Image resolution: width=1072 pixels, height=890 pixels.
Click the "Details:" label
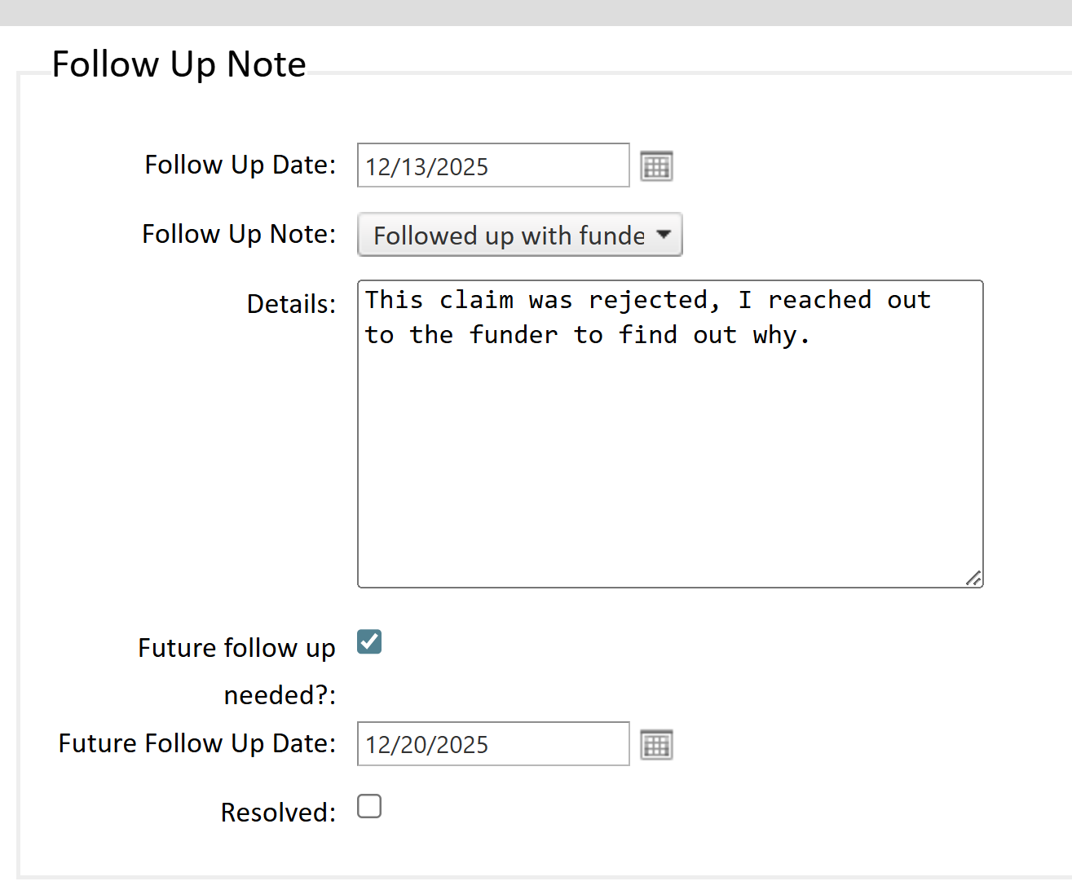click(x=291, y=304)
